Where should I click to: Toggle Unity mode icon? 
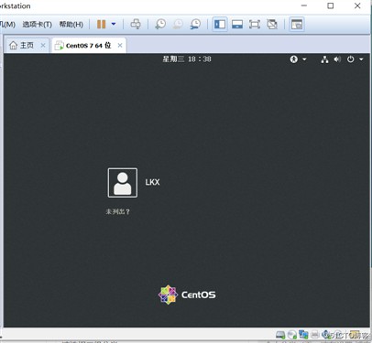(x=272, y=24)
